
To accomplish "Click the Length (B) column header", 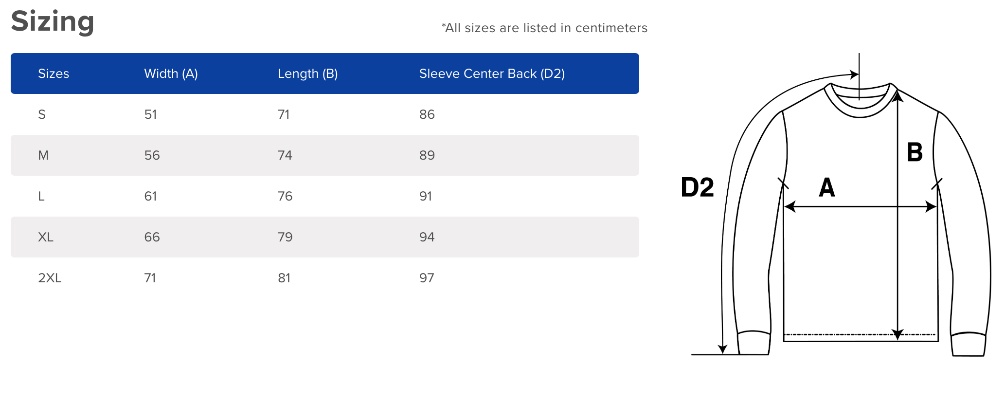I will pos(307,73).
